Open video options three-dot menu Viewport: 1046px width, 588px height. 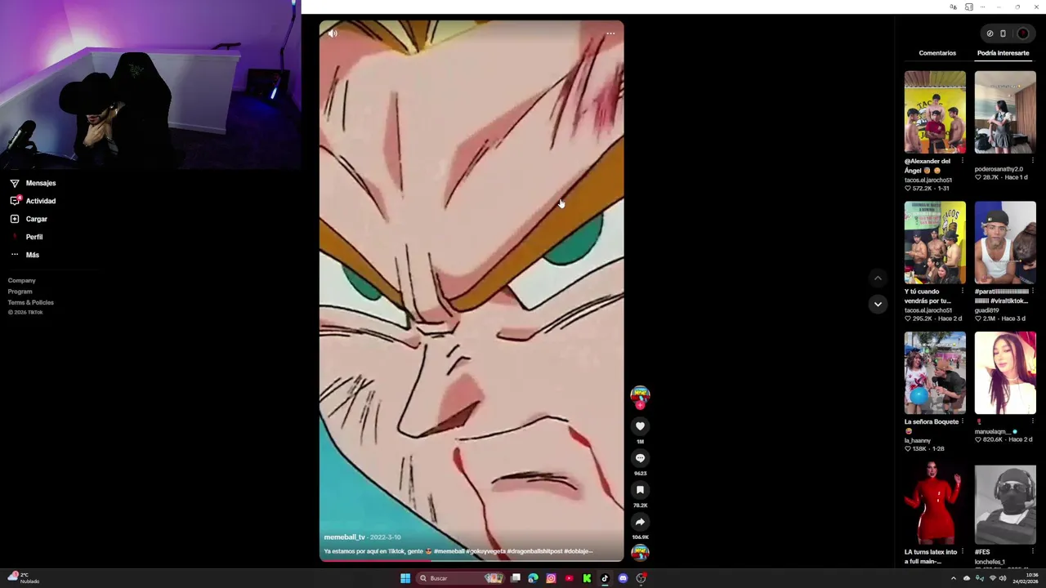pyautogui.click(x=610, y=33)
